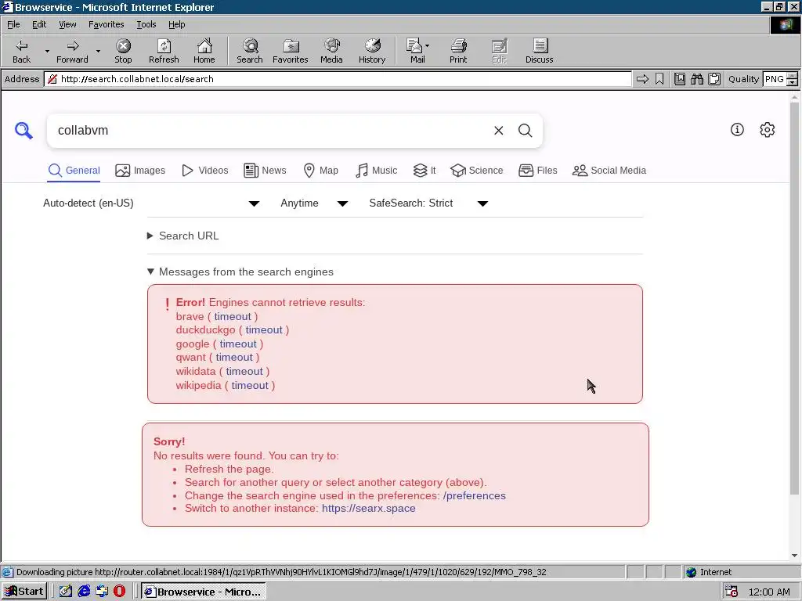Open the Discuss toolbar button

pyautogui.click(x=539, y=51)
